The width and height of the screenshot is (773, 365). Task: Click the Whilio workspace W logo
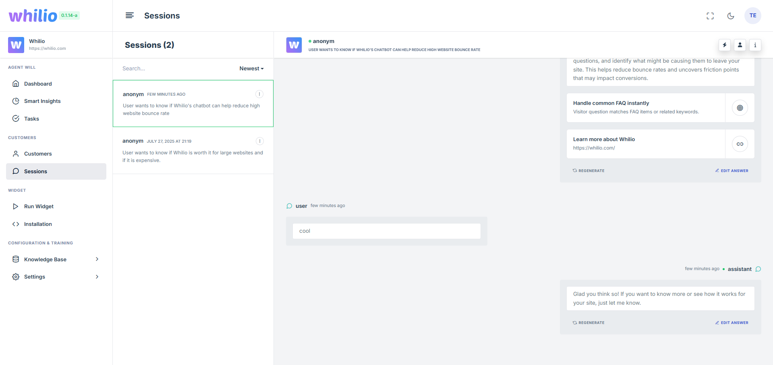pyautogui.click(x=16, y=45)
